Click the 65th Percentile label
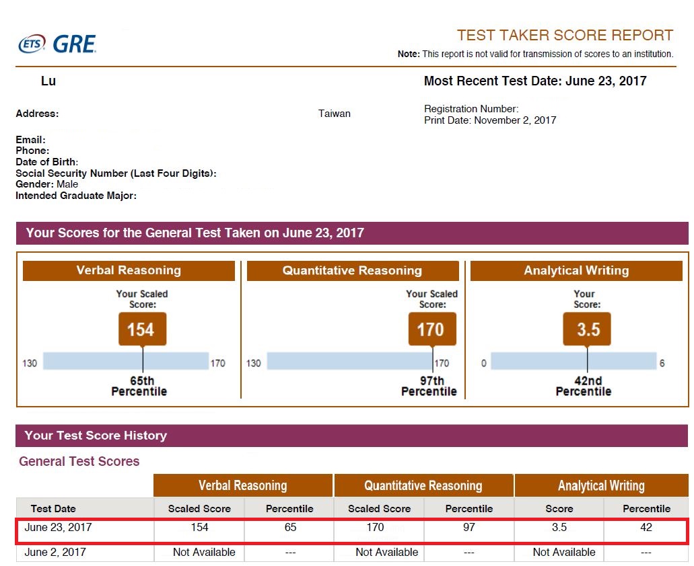The image size is (694, 566). click(139, 386)
